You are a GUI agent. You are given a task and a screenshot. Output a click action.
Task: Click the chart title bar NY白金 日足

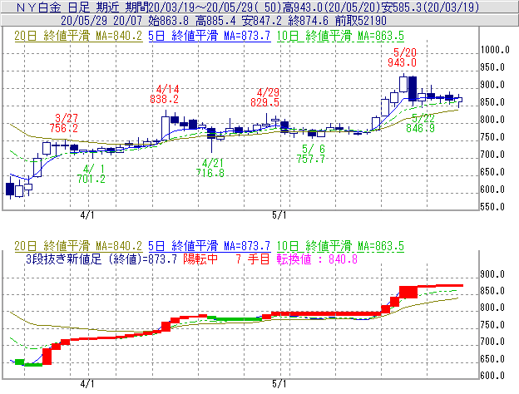point(259,7)
